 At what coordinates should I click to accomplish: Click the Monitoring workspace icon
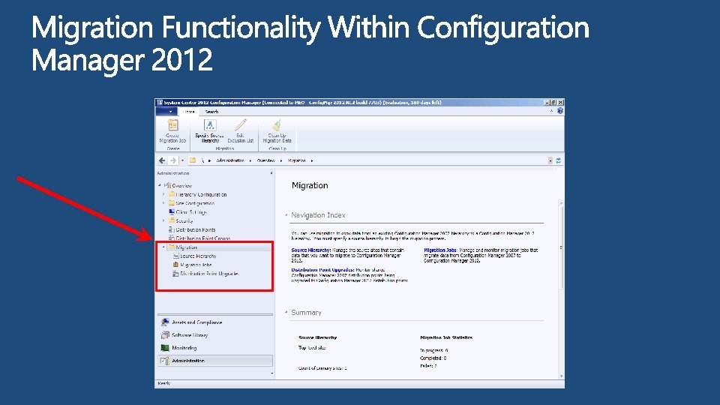165,348
